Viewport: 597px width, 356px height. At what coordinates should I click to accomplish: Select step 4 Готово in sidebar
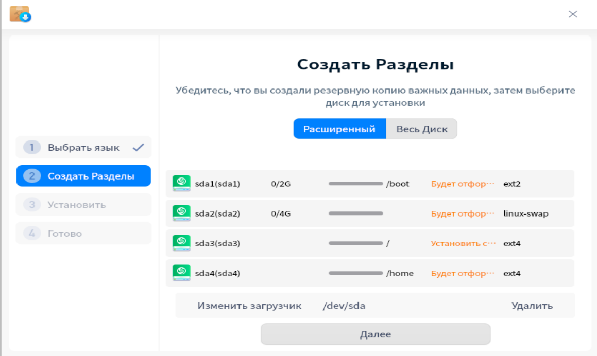coord(83,234)
